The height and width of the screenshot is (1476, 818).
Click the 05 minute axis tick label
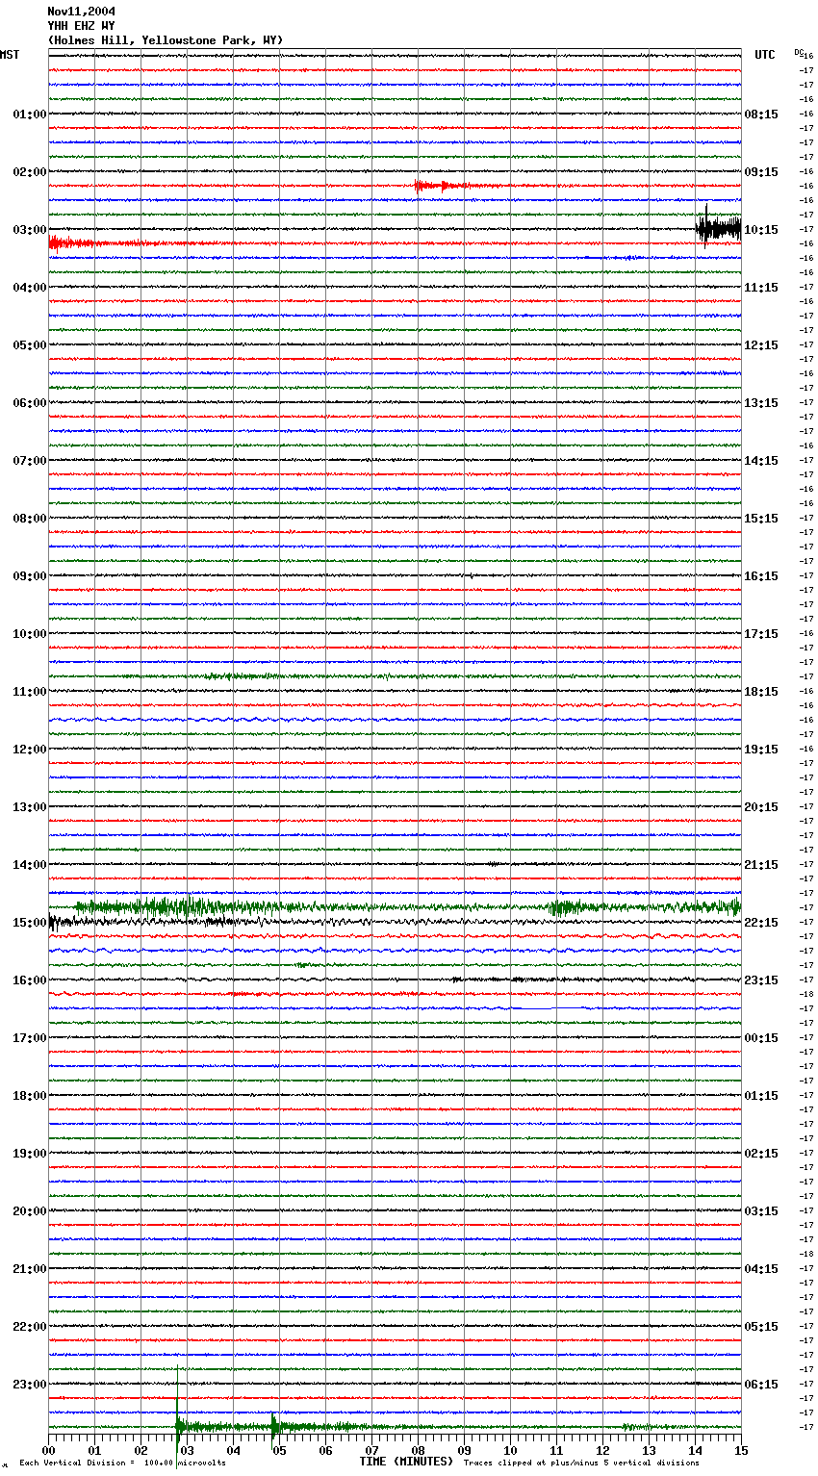[x=280, y=1451]
